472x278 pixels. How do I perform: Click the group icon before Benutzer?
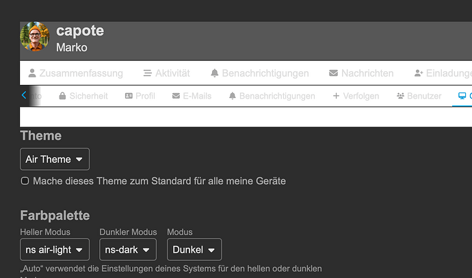point(400,96)
